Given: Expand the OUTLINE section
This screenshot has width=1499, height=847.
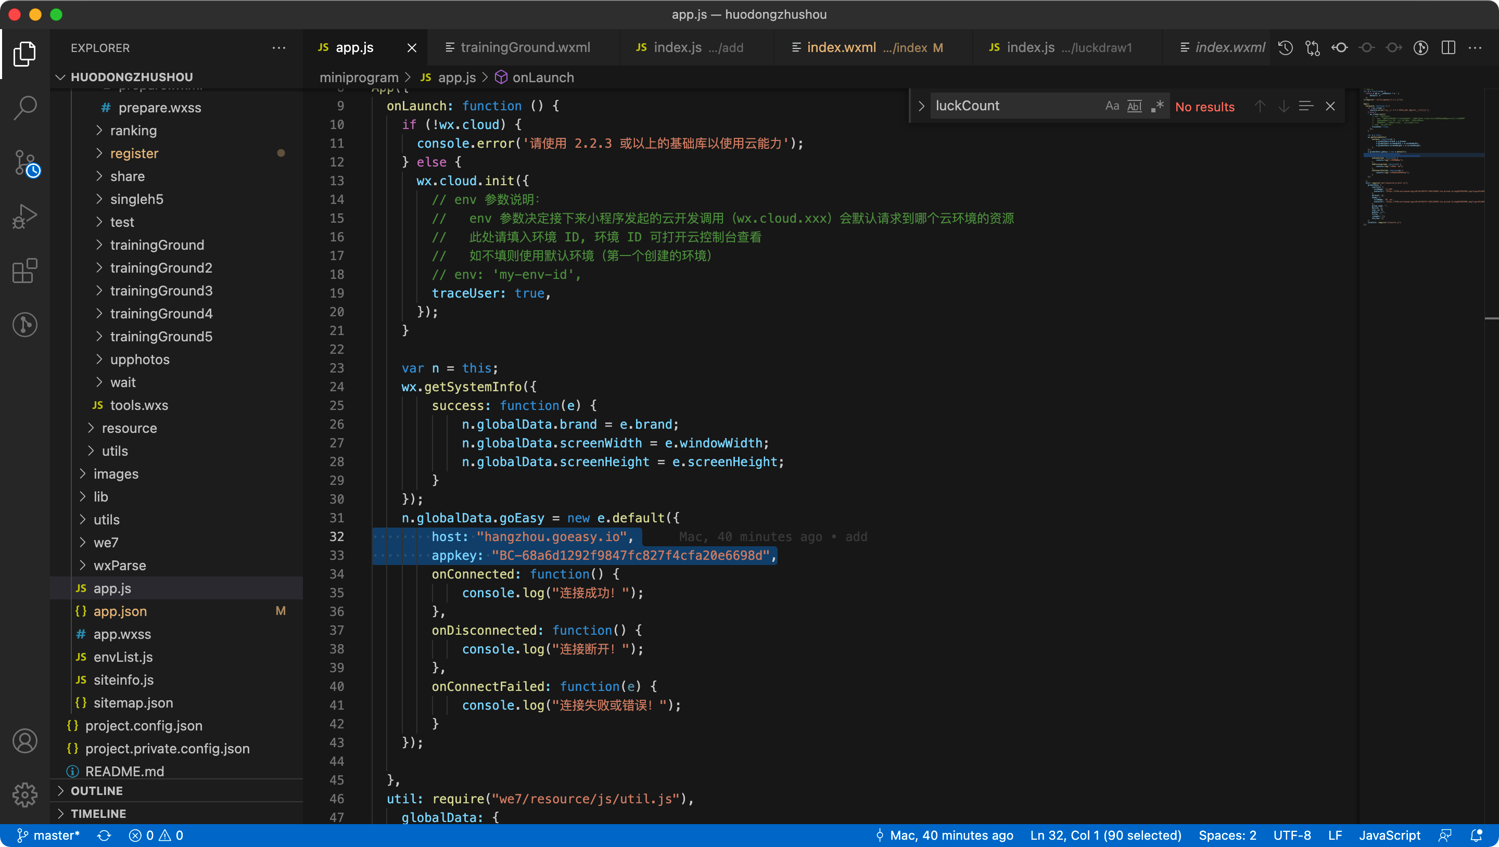Looking at the screenshot, I should [x=97, y=791].
